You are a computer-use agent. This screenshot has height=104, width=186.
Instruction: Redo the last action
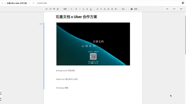pyautogui.click(x=50, y=9)
